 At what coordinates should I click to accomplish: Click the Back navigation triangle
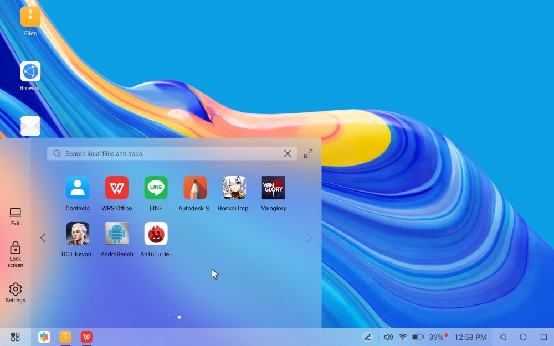coord(502,337)
